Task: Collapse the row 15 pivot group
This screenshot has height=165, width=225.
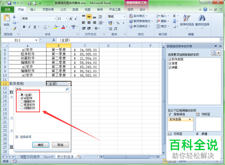Action: (12, 96)
